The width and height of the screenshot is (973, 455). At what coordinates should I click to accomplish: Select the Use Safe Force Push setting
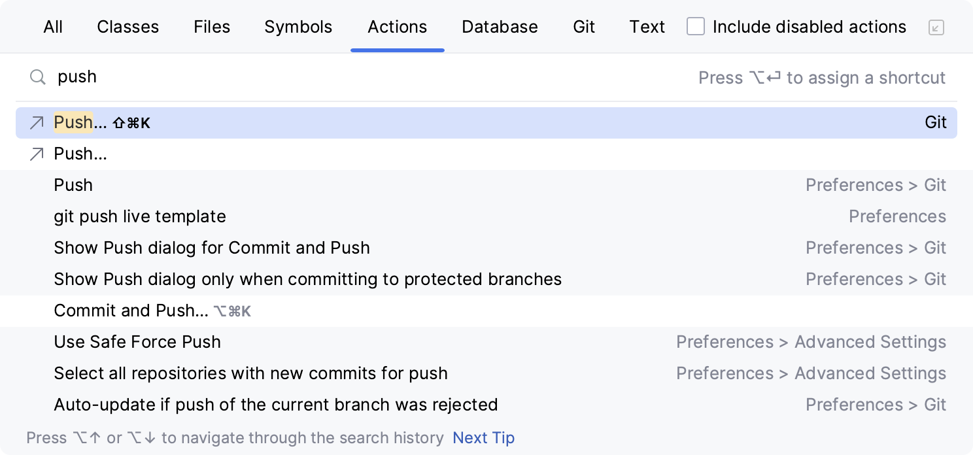pos(137,342)
